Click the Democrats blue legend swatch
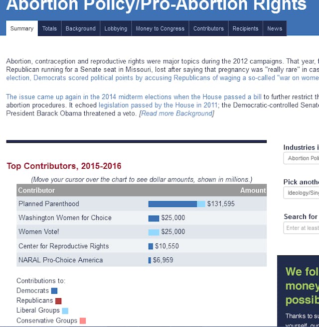Viewport: 319px width, 327px height. click(x=54, y=291)
